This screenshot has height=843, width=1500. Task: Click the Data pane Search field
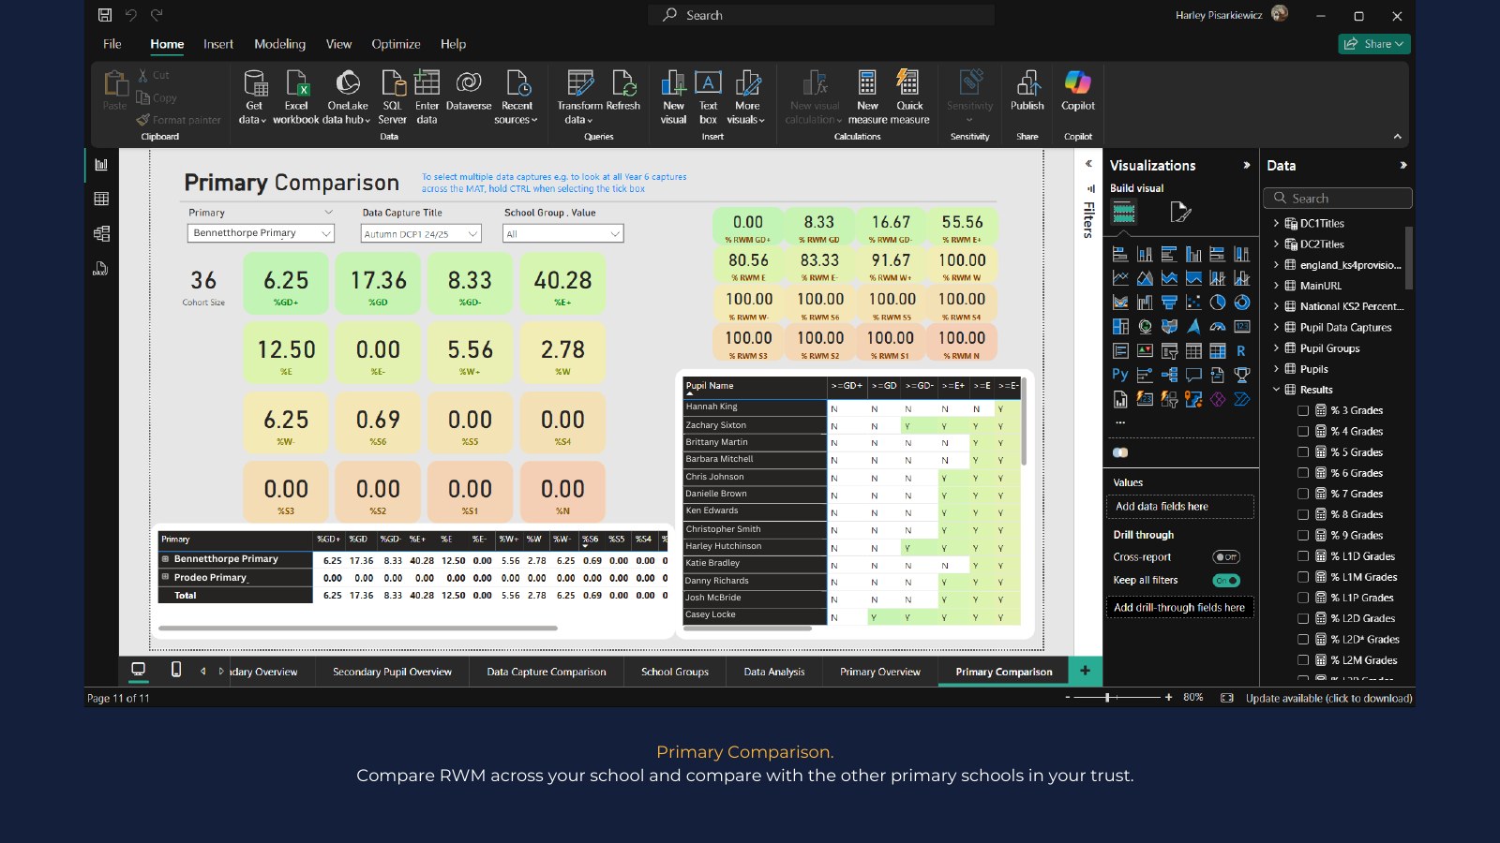point(1338,199)
